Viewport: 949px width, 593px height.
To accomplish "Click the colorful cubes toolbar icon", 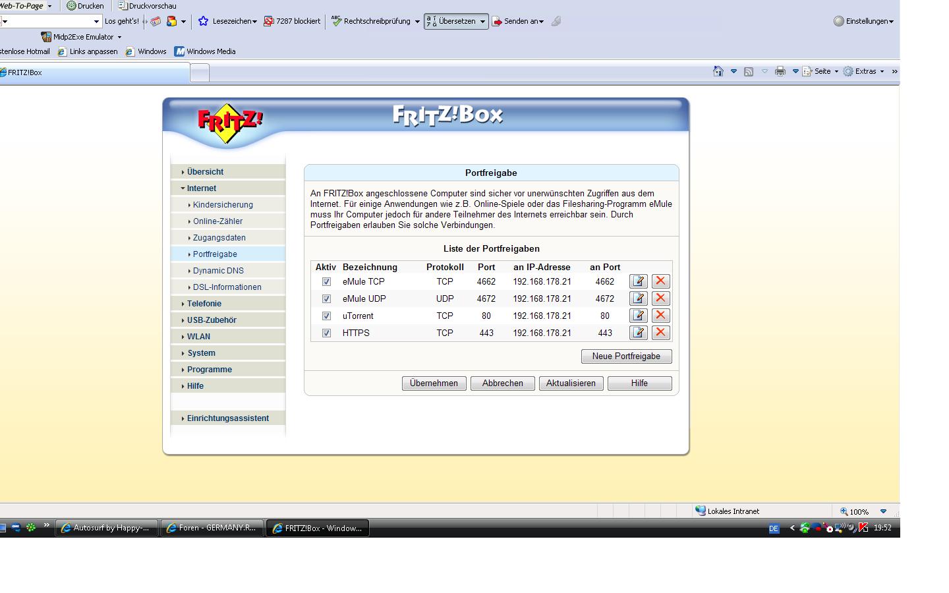I will (x=171, y=21).
